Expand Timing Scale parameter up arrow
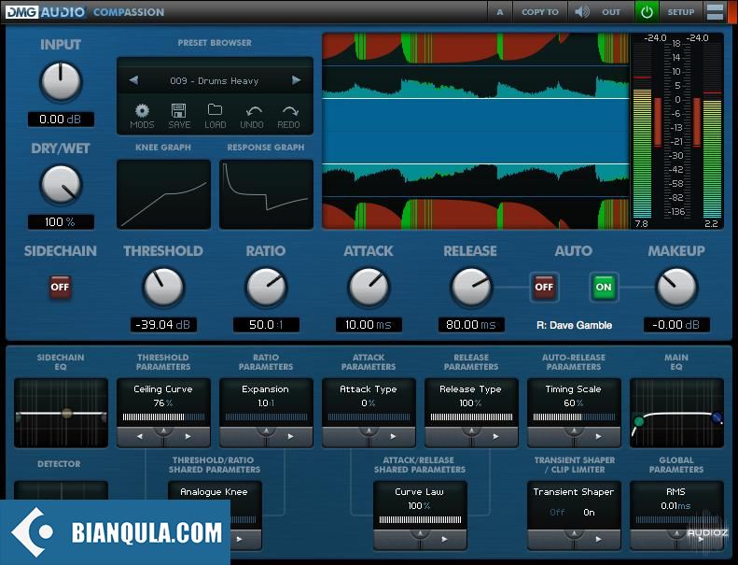The width and height of the screenshot is (738, 565). [x=574, y=431]
